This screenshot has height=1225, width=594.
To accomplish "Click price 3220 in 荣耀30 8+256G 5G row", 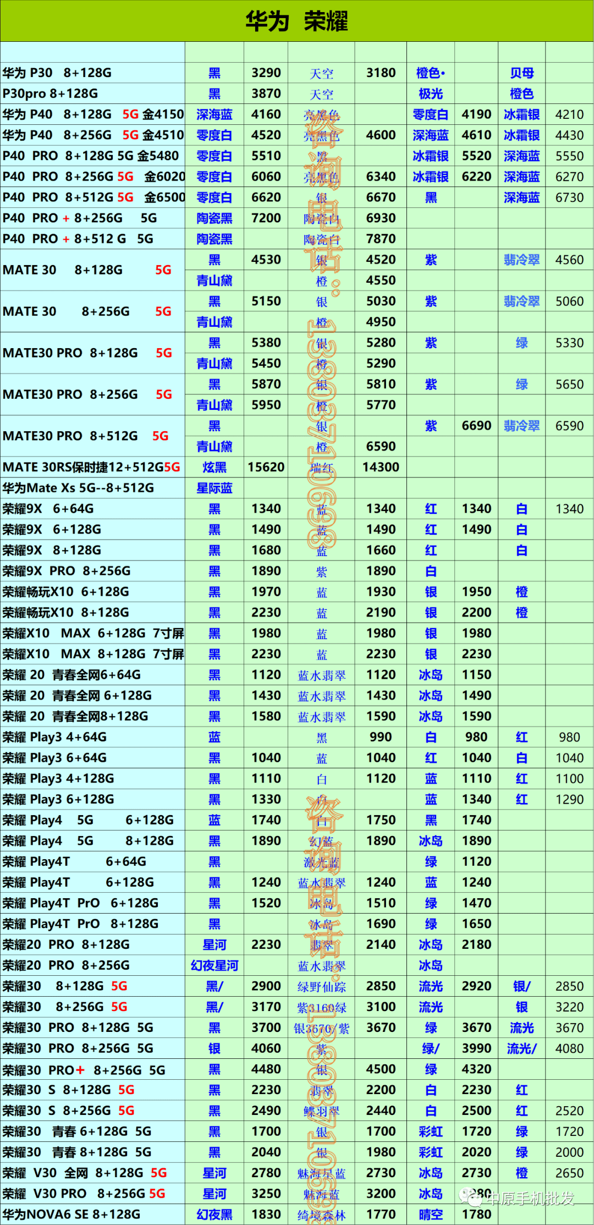I will (x=569, y=1008).
